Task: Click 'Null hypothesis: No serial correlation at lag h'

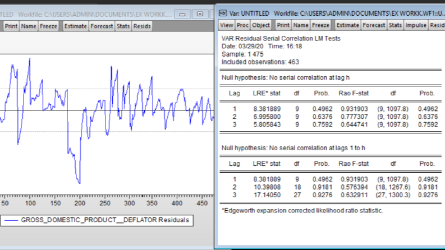Action: click(285, 78)
